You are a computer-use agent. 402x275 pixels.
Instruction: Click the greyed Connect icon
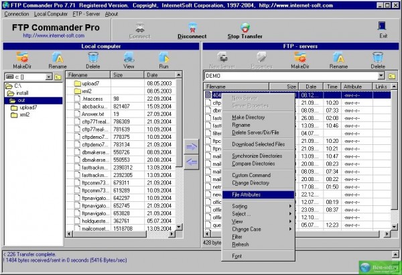pos(140,27)
